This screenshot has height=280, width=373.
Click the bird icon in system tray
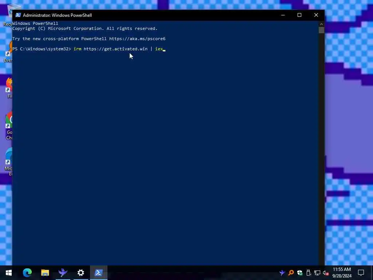tap(282, 273)
